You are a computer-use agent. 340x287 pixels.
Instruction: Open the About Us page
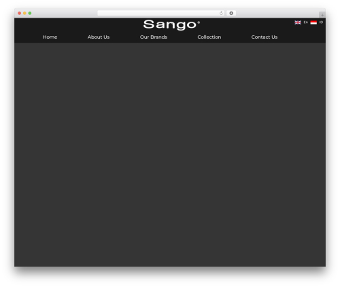pyautogui.click(x=99, y=37)
